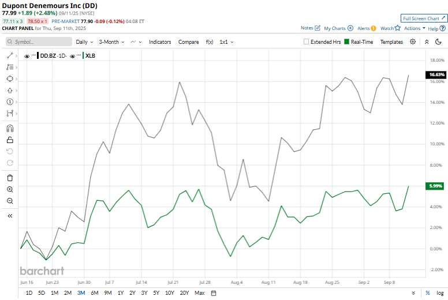This screenshot has width=448, height=300.
Task: Click the Notes edit icon
Action: point(318,28)
